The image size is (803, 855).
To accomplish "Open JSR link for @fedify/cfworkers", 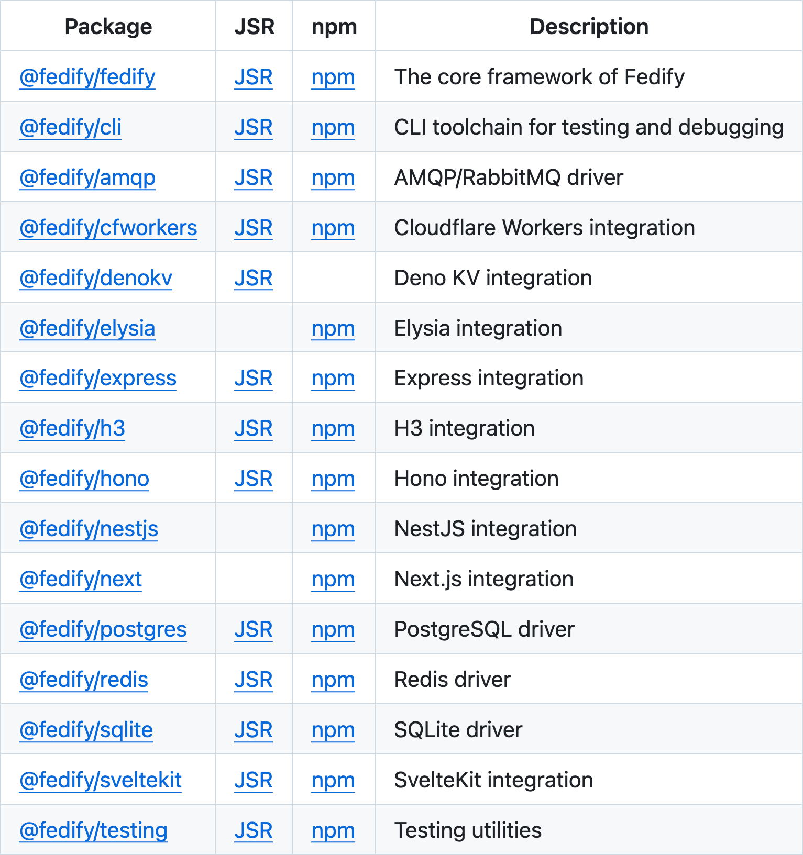I will click(254, 228).
